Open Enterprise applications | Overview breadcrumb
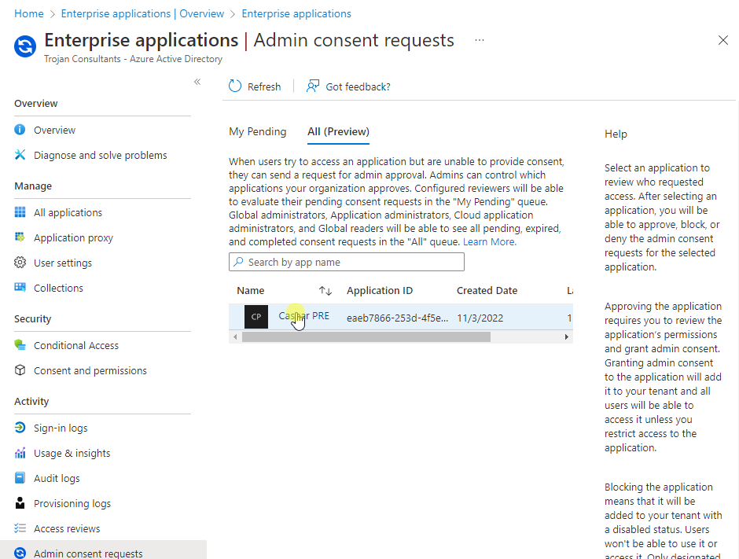This screenshot has width=739, height=559. coord(142,13)
